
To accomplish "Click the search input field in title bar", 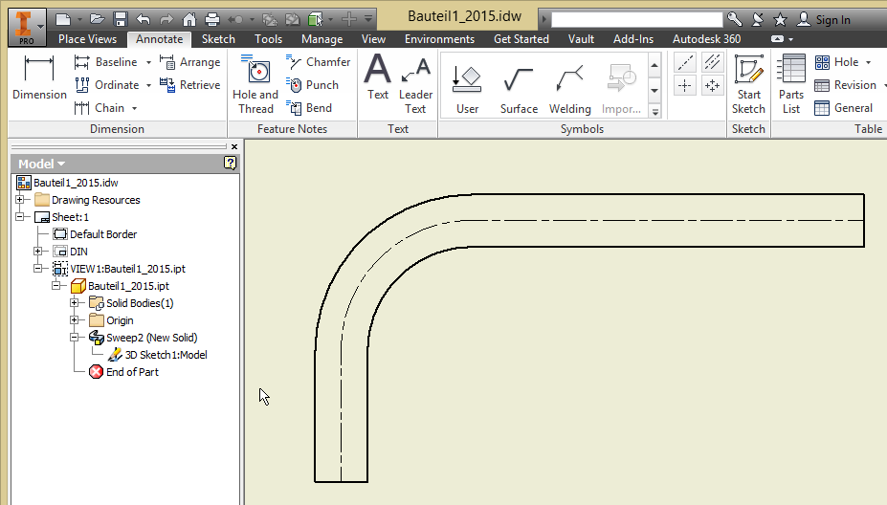I will pos(636,19).
